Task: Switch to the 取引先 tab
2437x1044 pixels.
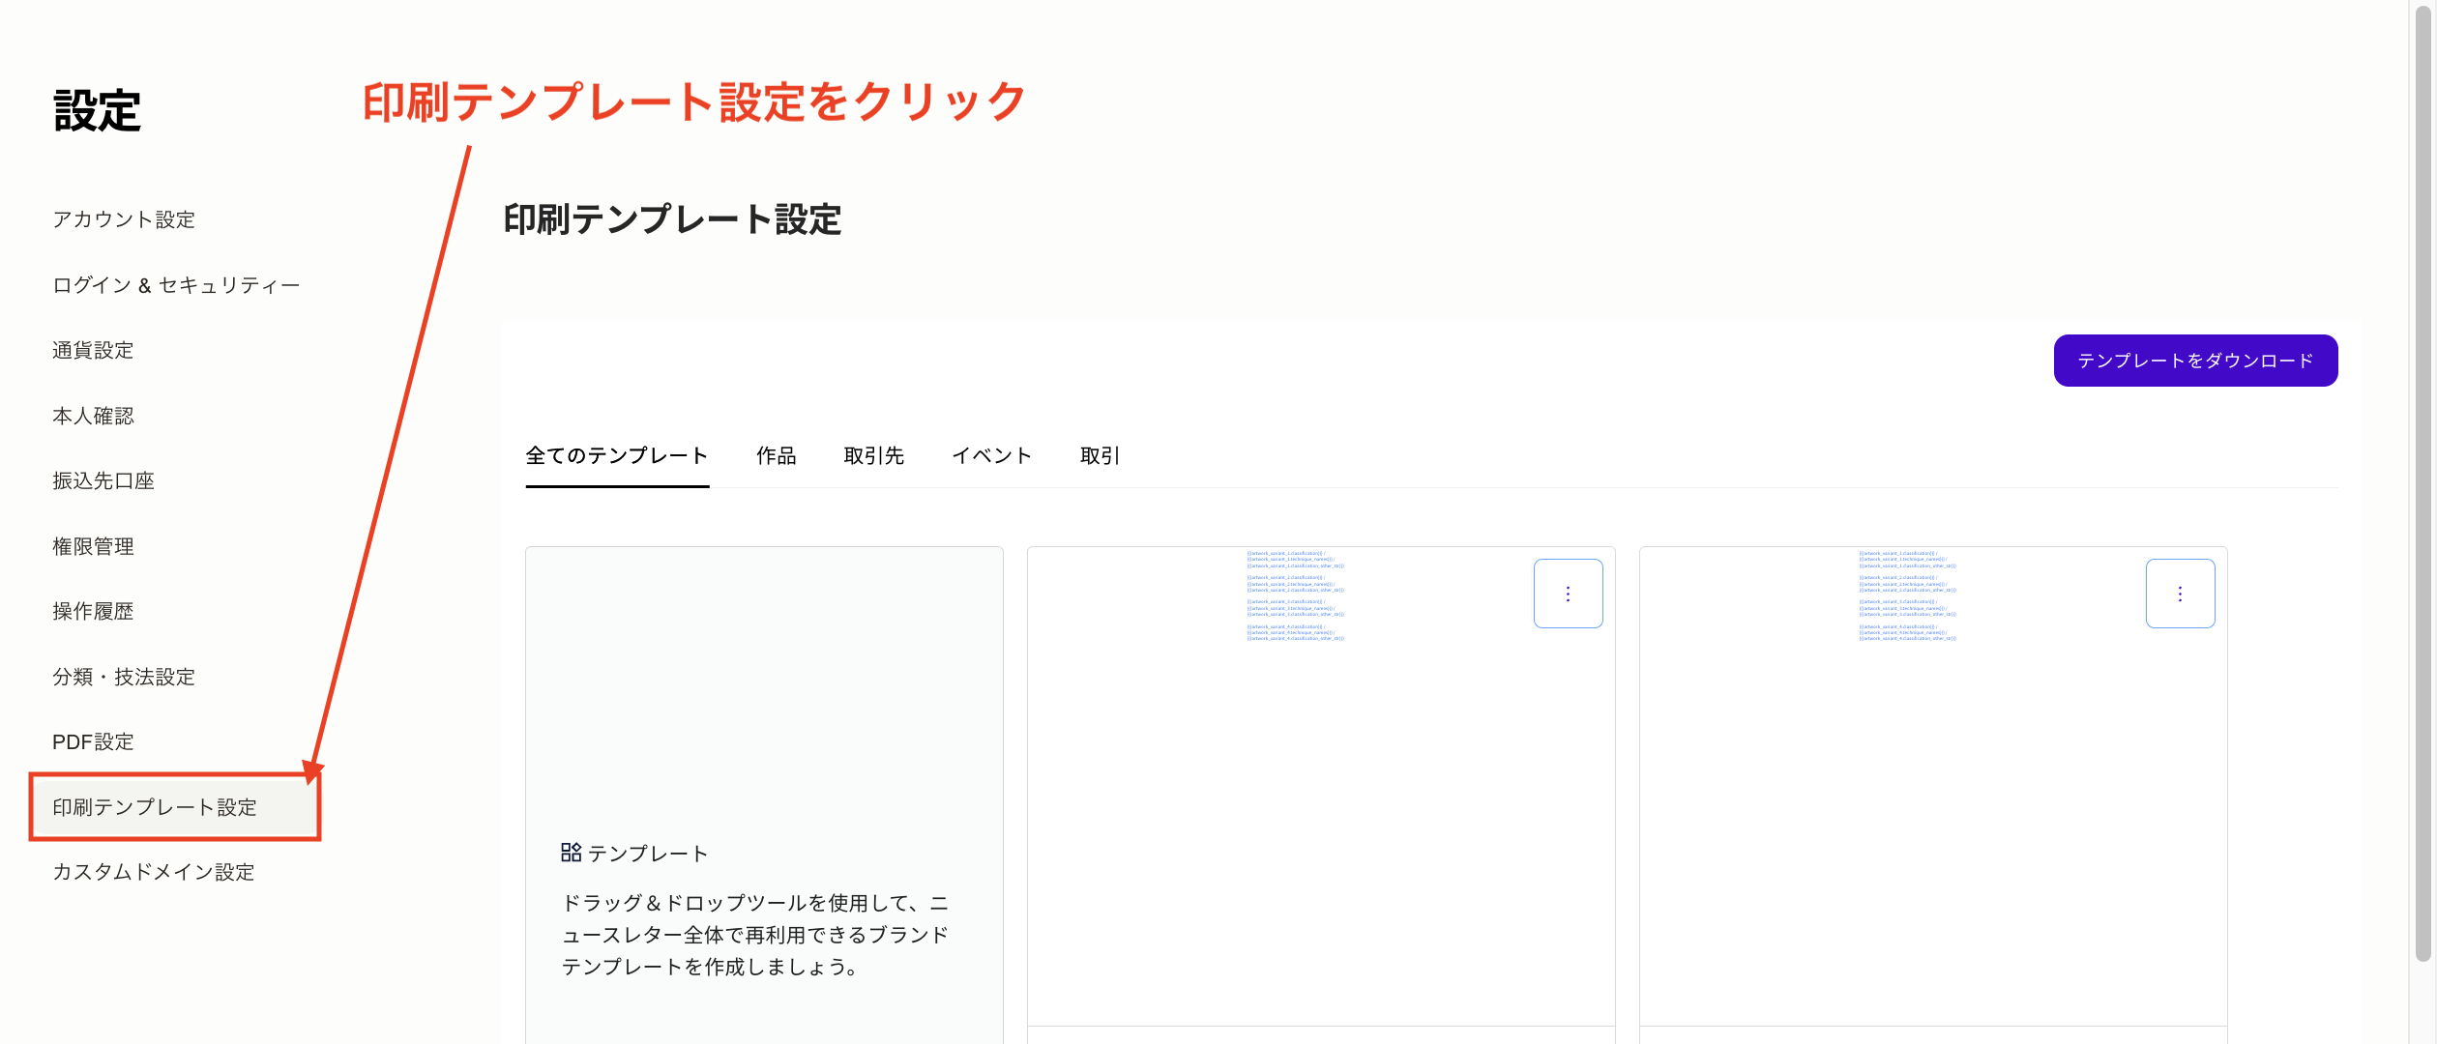Action: [x=874, y=455]
